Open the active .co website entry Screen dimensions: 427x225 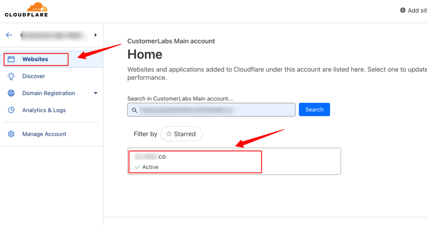[234, 161]
